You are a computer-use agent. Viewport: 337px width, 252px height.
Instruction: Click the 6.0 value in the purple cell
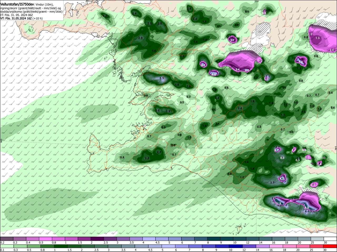coord(214,74)
